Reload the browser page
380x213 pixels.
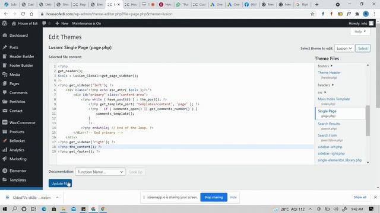coord(23,14)
